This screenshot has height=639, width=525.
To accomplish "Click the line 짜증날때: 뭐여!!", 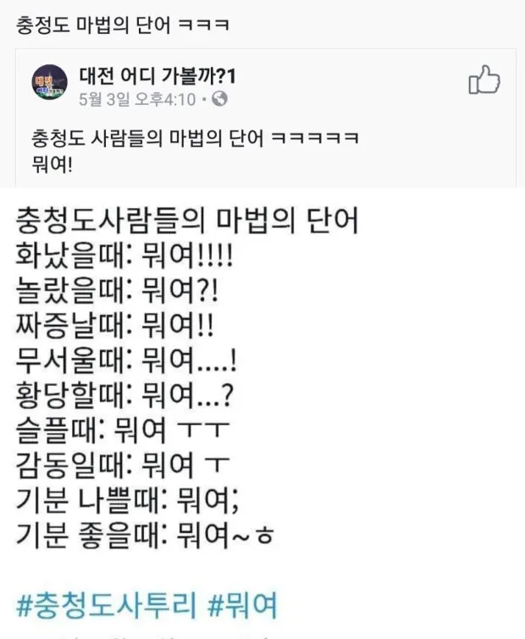I will point(114,325).
